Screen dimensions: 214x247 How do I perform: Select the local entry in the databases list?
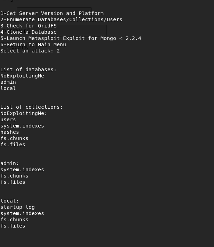point(8,88)
